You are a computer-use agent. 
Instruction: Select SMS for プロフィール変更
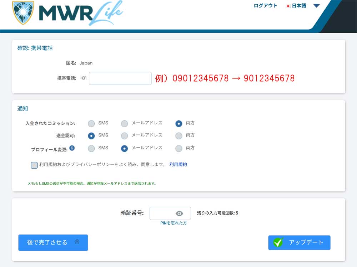[x=91, y=149]
